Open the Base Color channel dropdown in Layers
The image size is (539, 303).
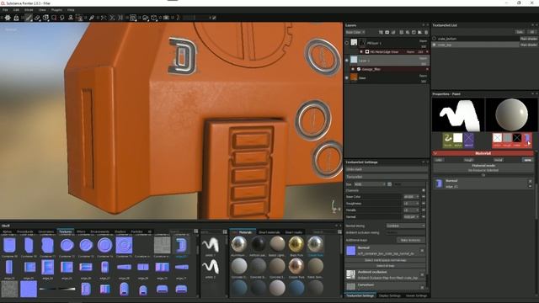[x=355, y=32]
